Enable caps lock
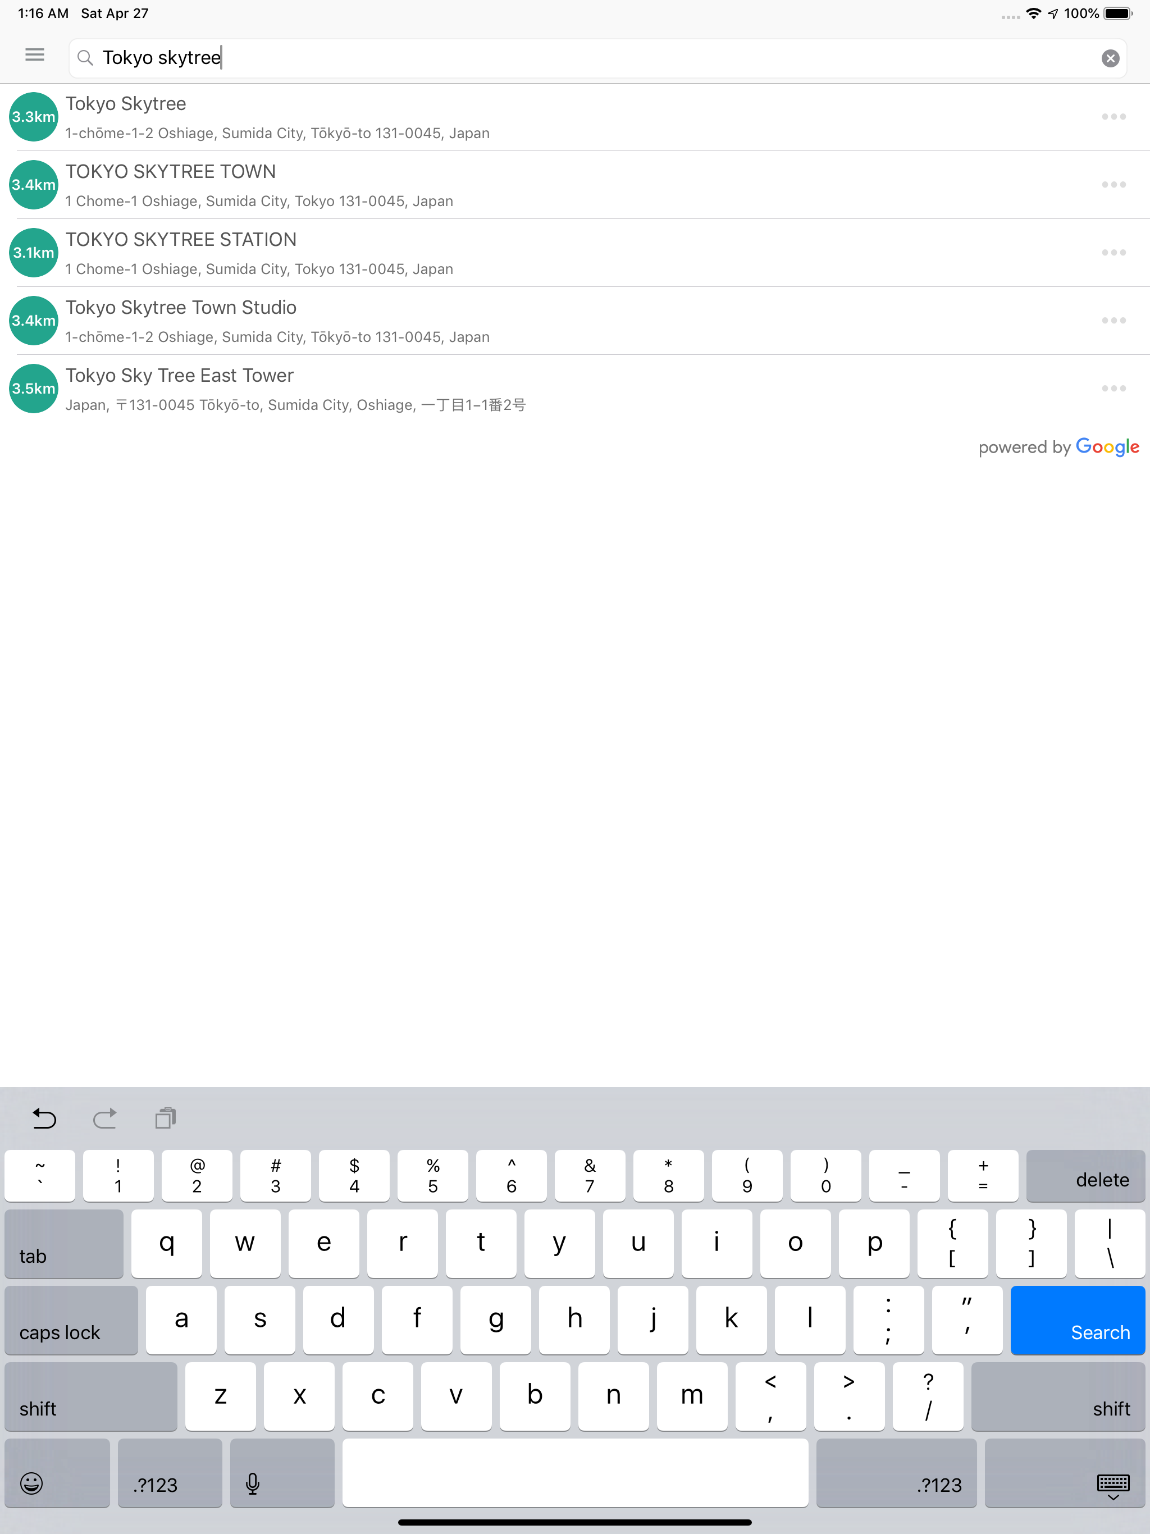This screenshot has height=1534, width=1150. click(70, 1321)
